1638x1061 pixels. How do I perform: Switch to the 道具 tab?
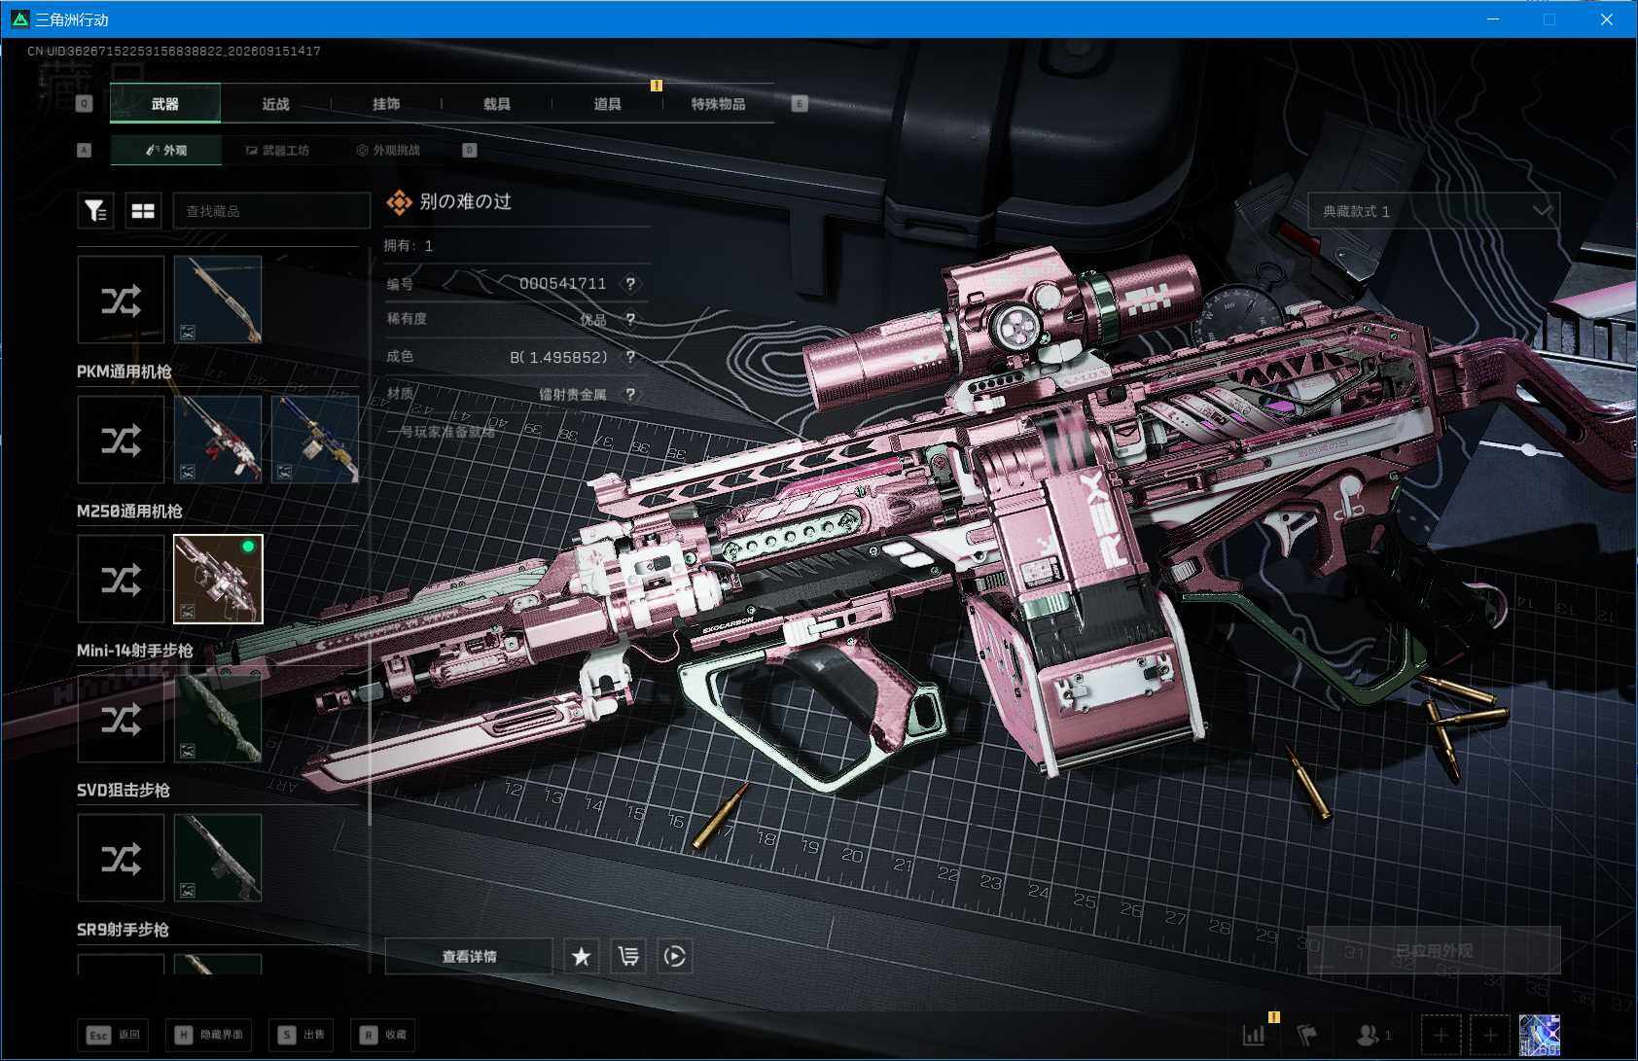coord(608,103)
